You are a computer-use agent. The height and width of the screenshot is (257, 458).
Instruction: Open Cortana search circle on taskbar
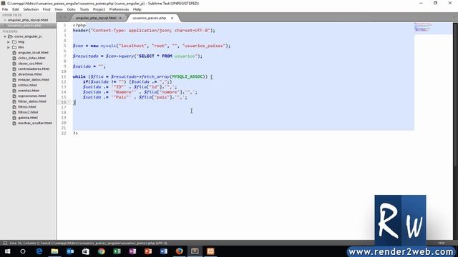coord(23,251)
